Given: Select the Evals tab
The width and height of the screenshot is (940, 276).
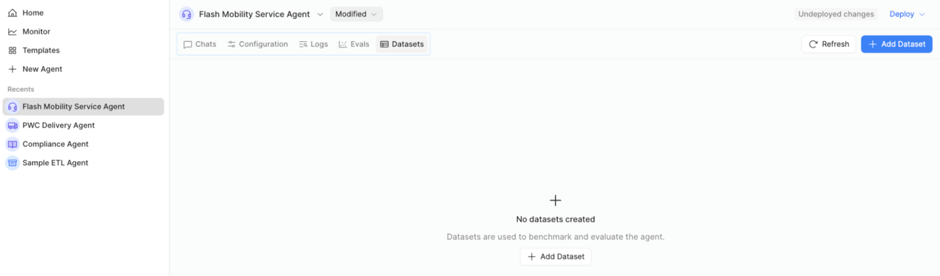Looking at the screenshot, I should [x=354, y=44].
